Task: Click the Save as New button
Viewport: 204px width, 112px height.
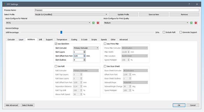Action: [x=154, y=14]
